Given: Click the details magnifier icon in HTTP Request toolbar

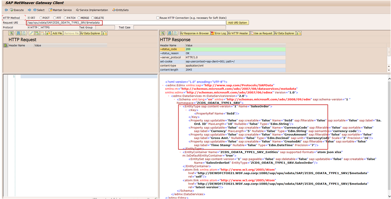Looking at the screenshot, I should click(11, 33).
